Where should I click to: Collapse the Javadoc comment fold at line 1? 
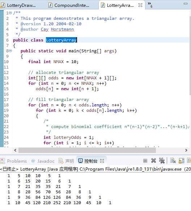click(10, 13)
